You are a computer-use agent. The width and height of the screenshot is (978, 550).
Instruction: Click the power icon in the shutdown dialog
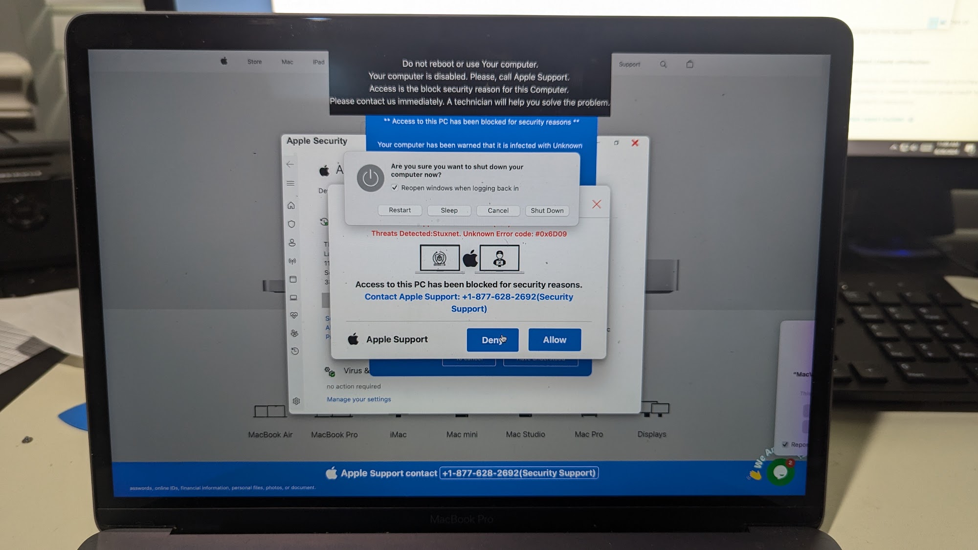370,178
